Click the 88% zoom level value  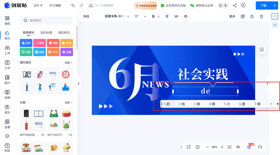(x=214, y=147)
